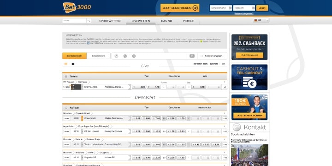
Task: Go to the Casino menu
Action: point(166,21)
